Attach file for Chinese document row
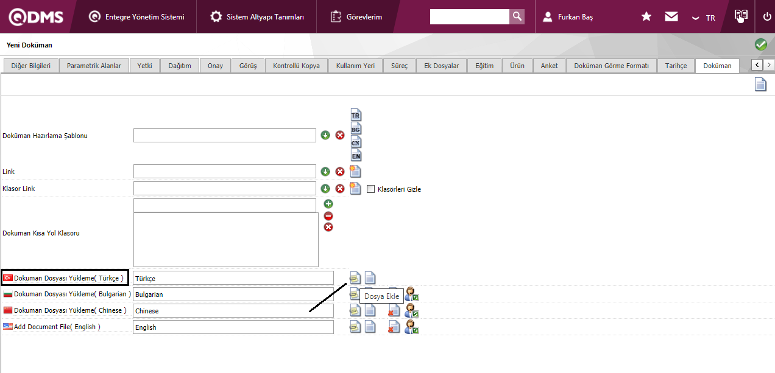 (x=355, y=311)
